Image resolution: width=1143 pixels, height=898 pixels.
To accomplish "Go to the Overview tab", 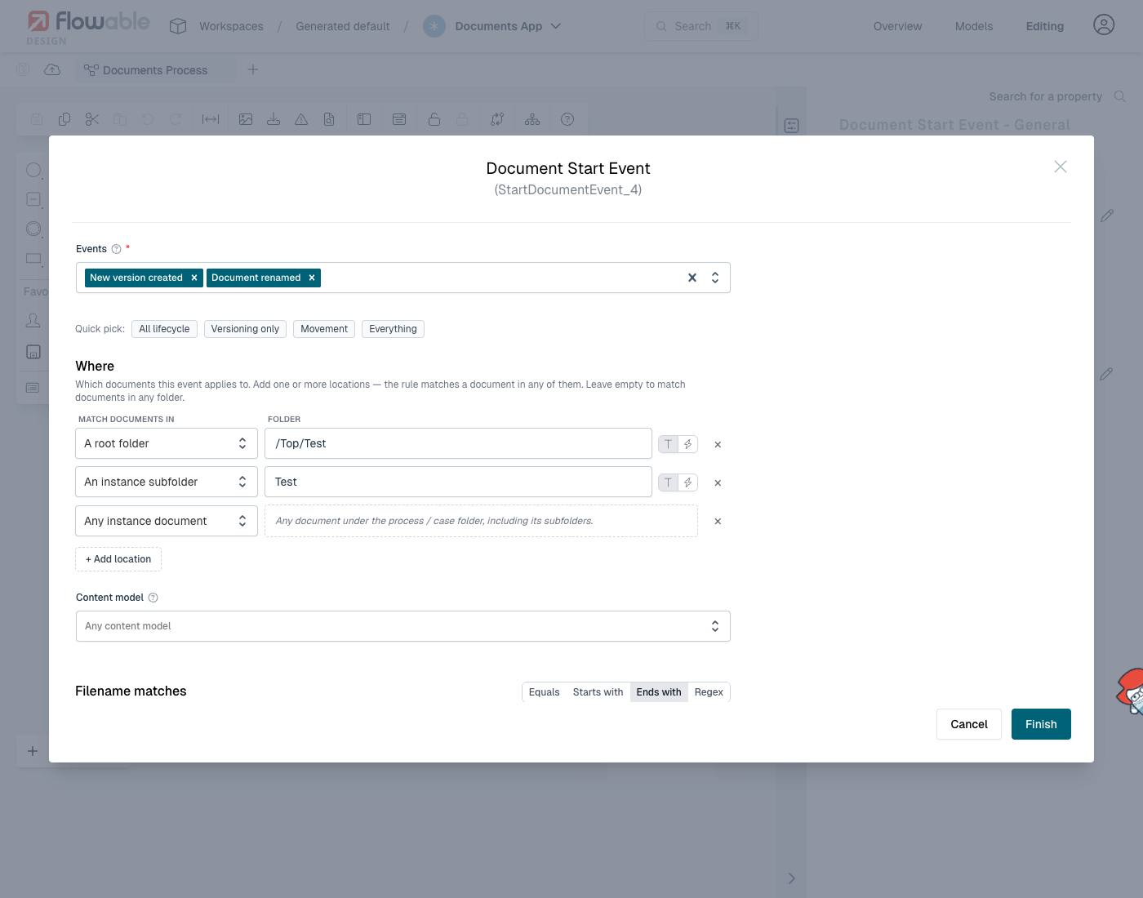I will tap(897, 26).
